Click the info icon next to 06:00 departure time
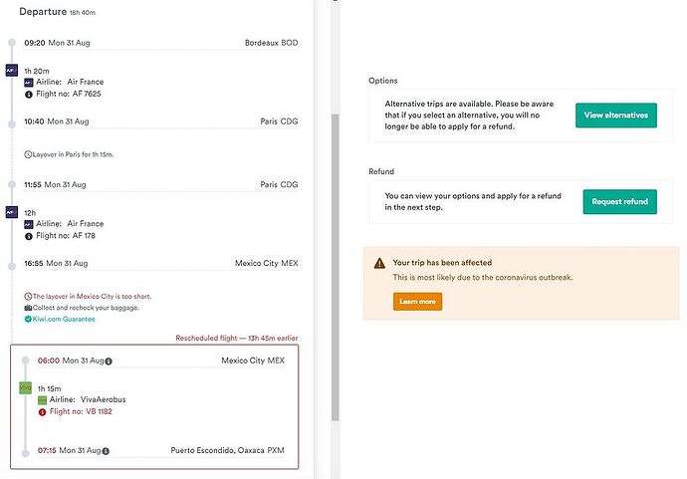The height and width of the screenshot is (479, 687). [109, 361]
